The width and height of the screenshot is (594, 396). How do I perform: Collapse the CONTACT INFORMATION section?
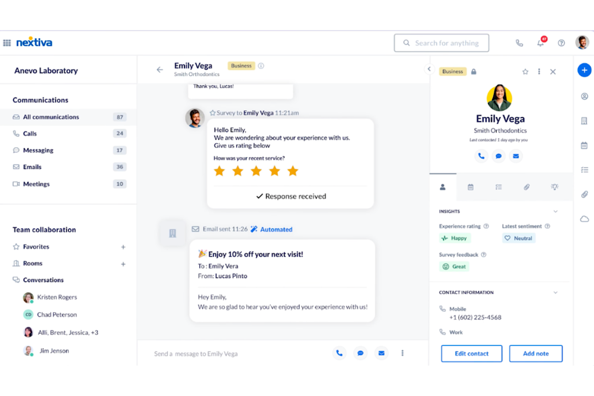[555, 292]
